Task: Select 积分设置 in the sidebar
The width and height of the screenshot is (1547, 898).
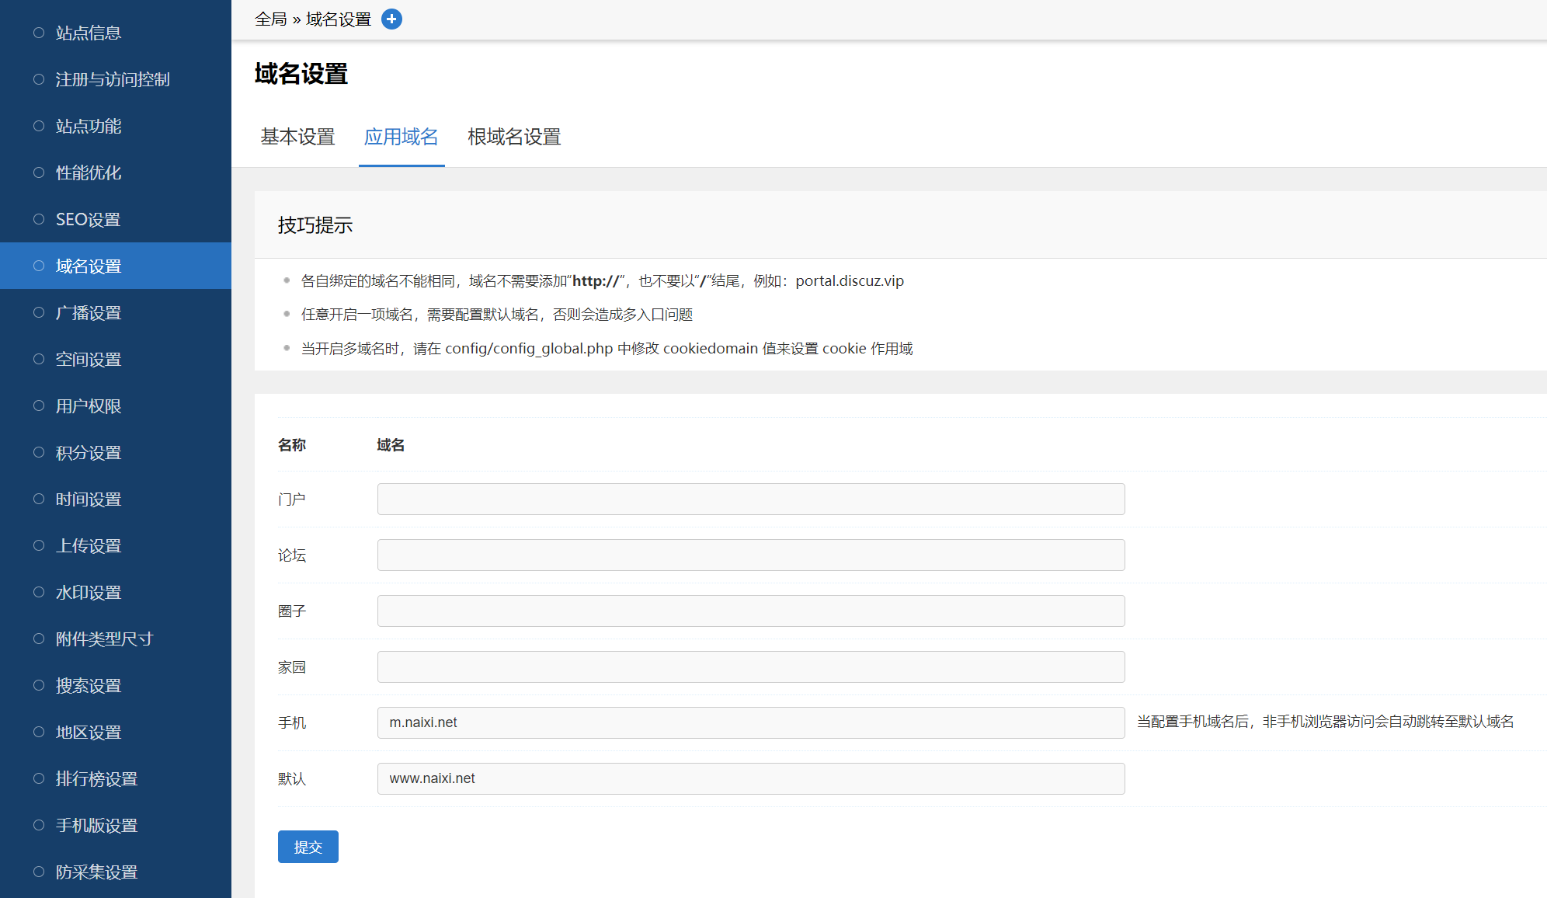Action: (89, 452)
